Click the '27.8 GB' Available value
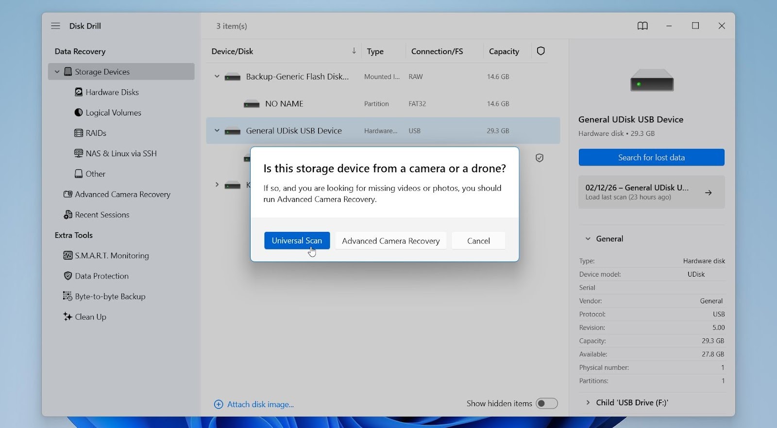The image size is (777, 428). point(713,354)
